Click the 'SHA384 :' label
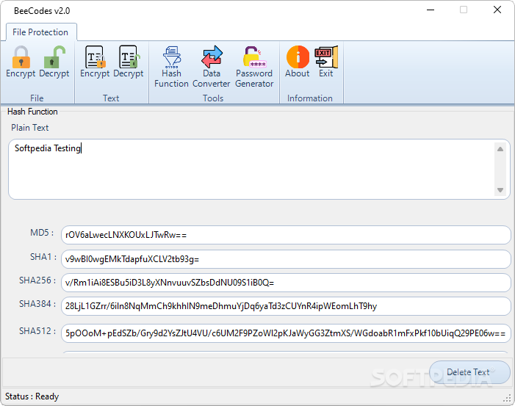 point(37,304)
